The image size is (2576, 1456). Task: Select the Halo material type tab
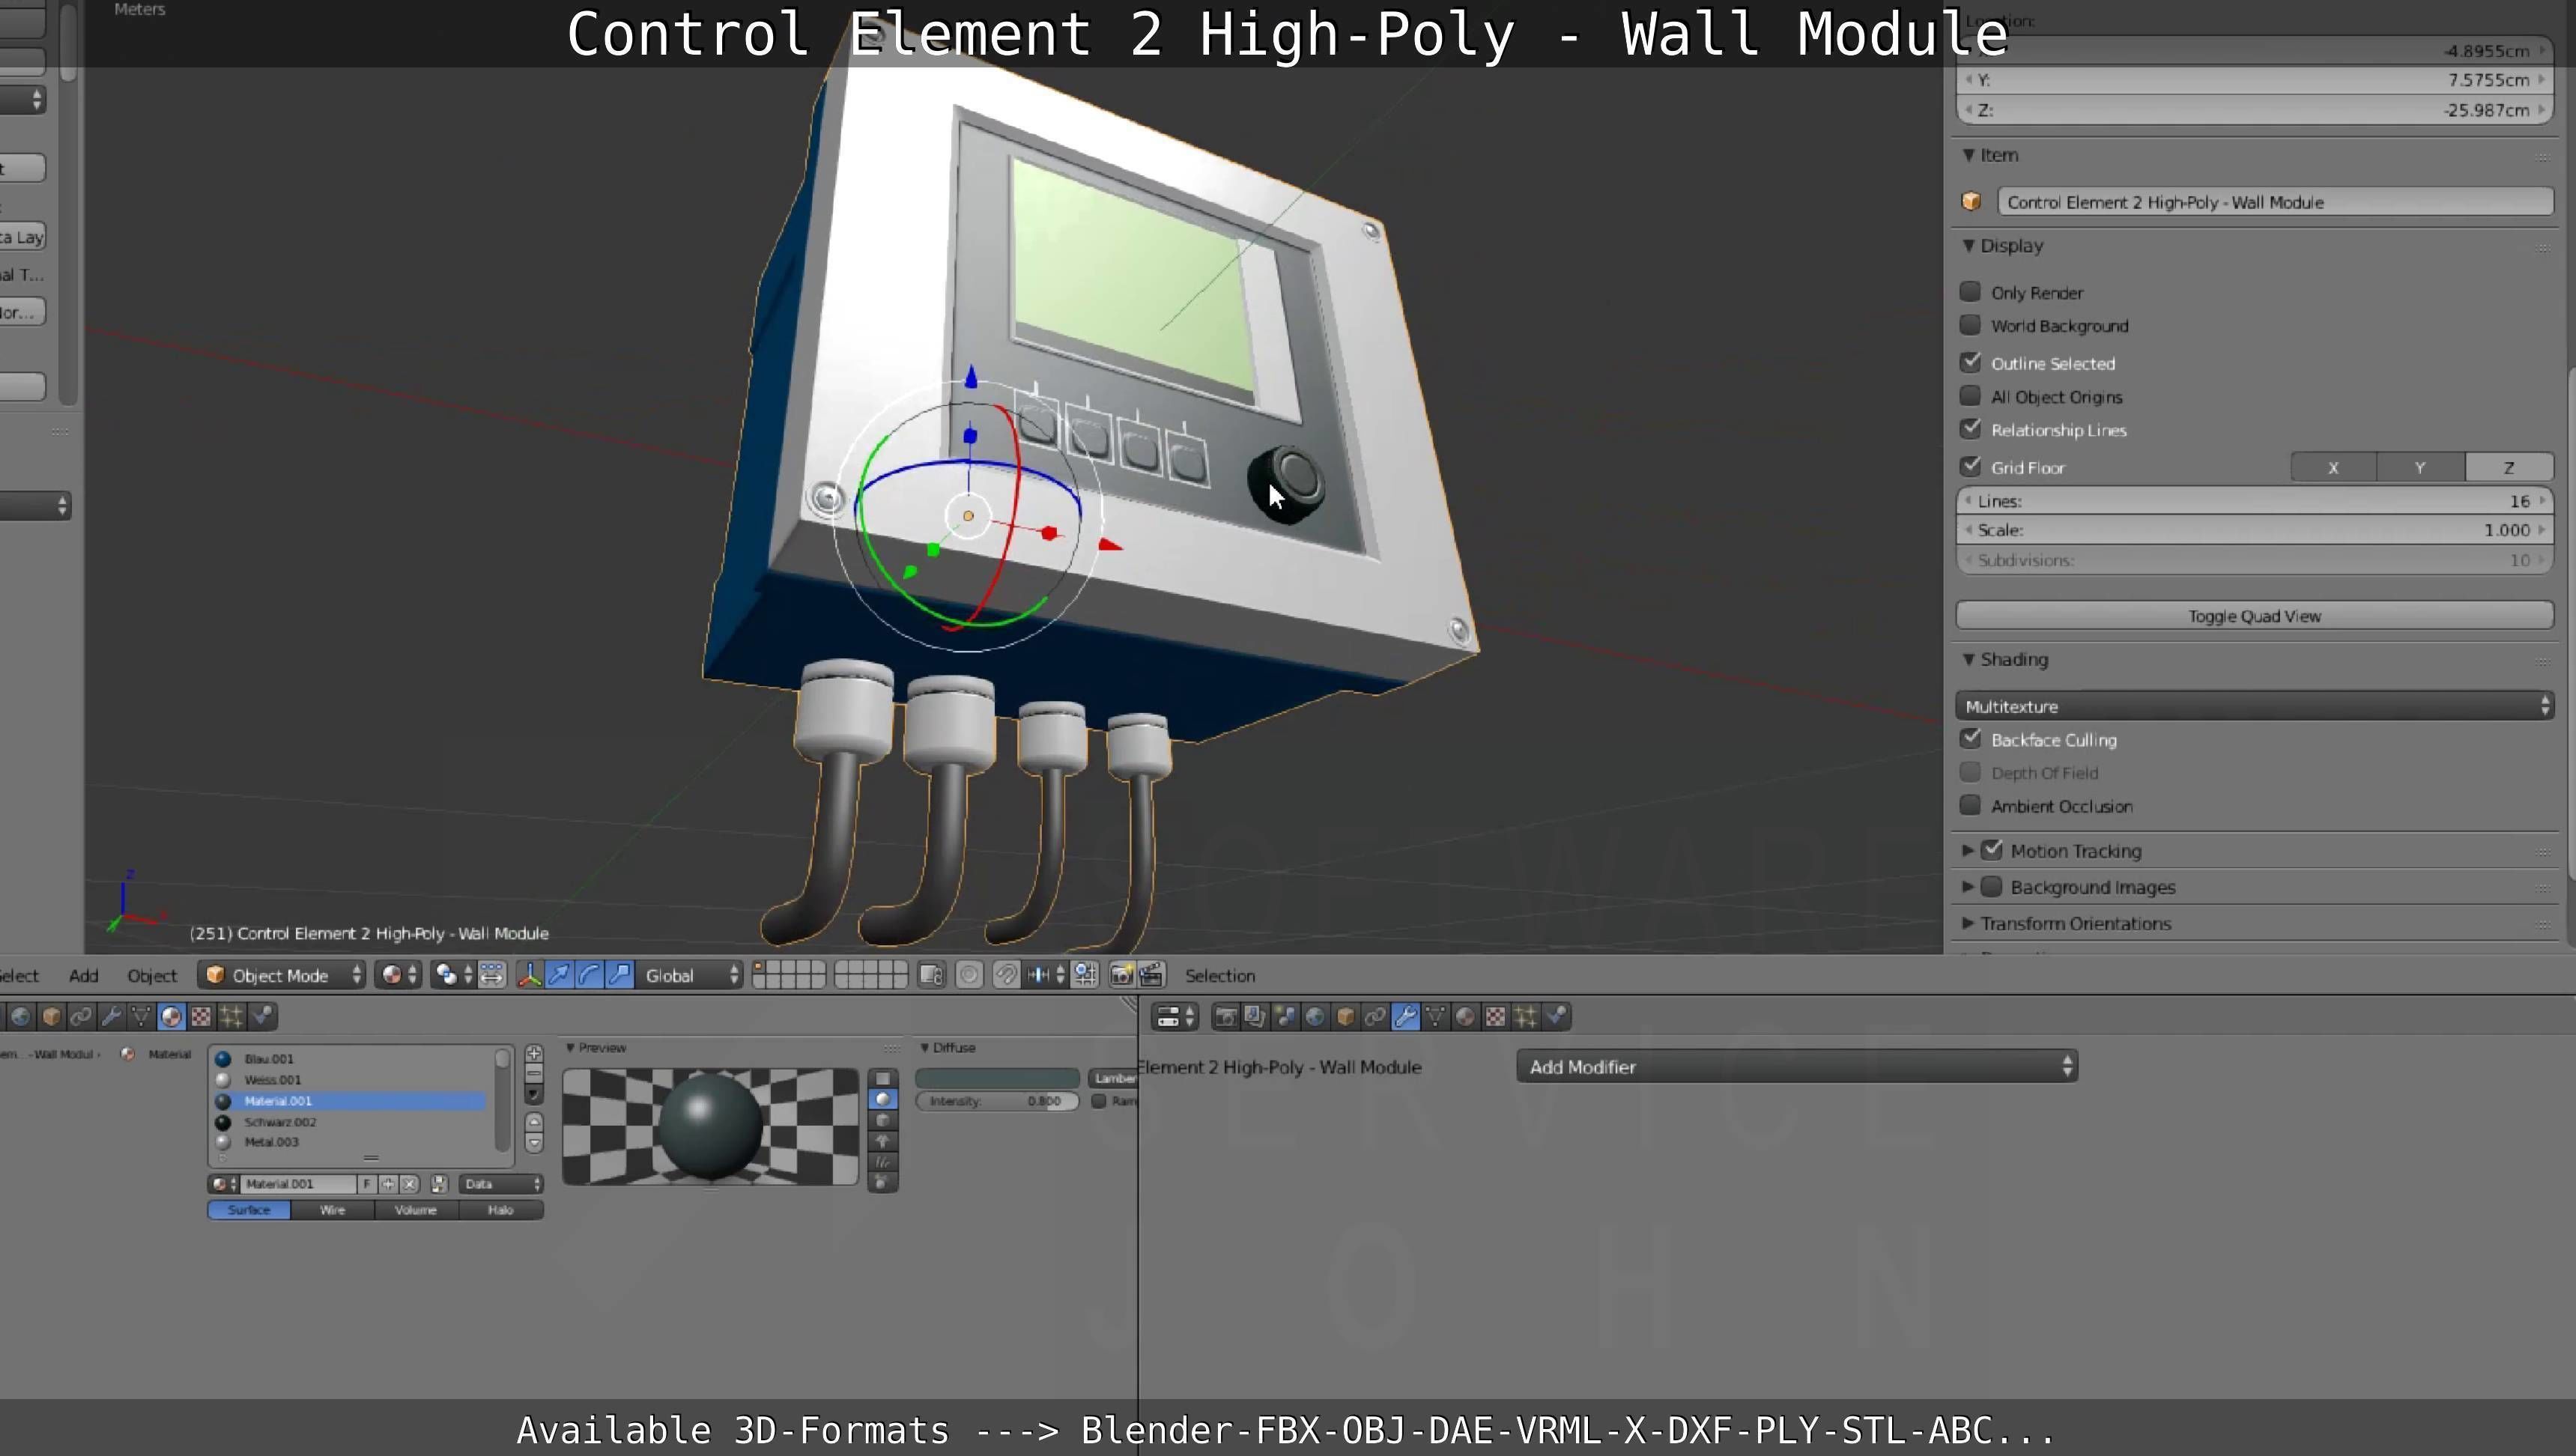[x=501, y=1210]
